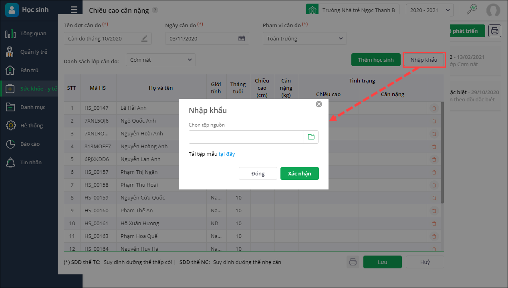Expand the Phạm vi cân đo dropdown
Viewport: 508px width, 288px height.
(x=304, y=38)
